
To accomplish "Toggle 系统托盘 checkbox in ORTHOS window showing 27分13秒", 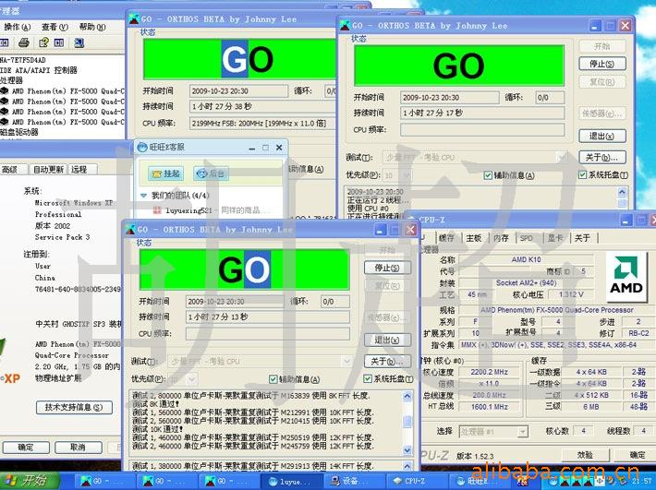I will click(368, 379).
